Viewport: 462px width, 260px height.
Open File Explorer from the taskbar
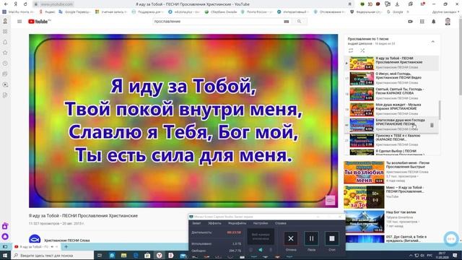(123, 255)
